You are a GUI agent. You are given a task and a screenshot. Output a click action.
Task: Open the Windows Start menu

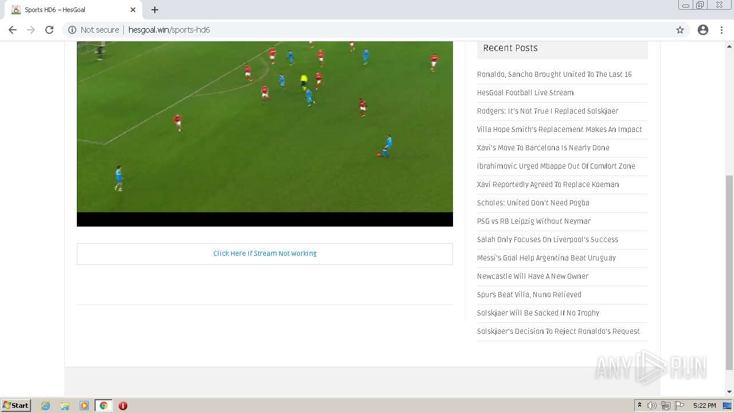coord(16,406)
